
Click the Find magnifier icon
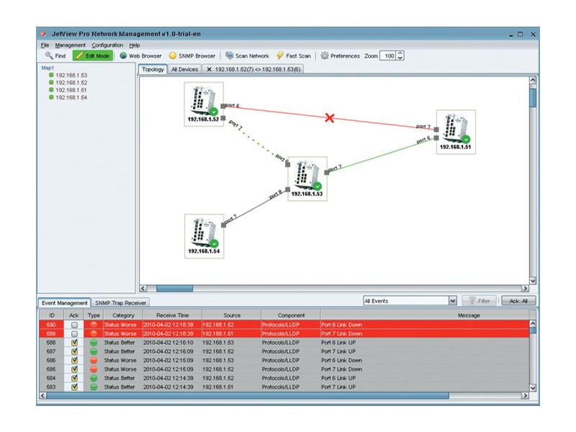tap(49, 55)
